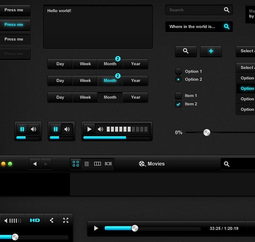Choose the highlighted cyan Option in list
Viewport: 255px width, 242px height.
[x=246, y=89]
